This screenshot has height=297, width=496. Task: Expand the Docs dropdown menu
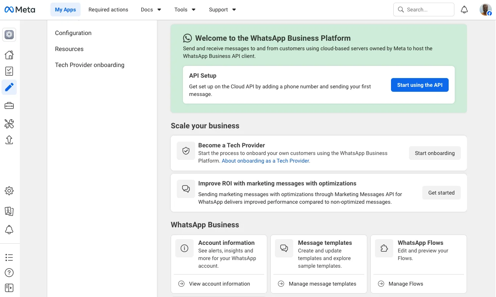pos(151,10)
